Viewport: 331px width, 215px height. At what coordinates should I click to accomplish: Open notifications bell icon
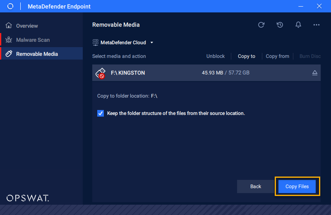pyautogui.click(x=298, y=25)
